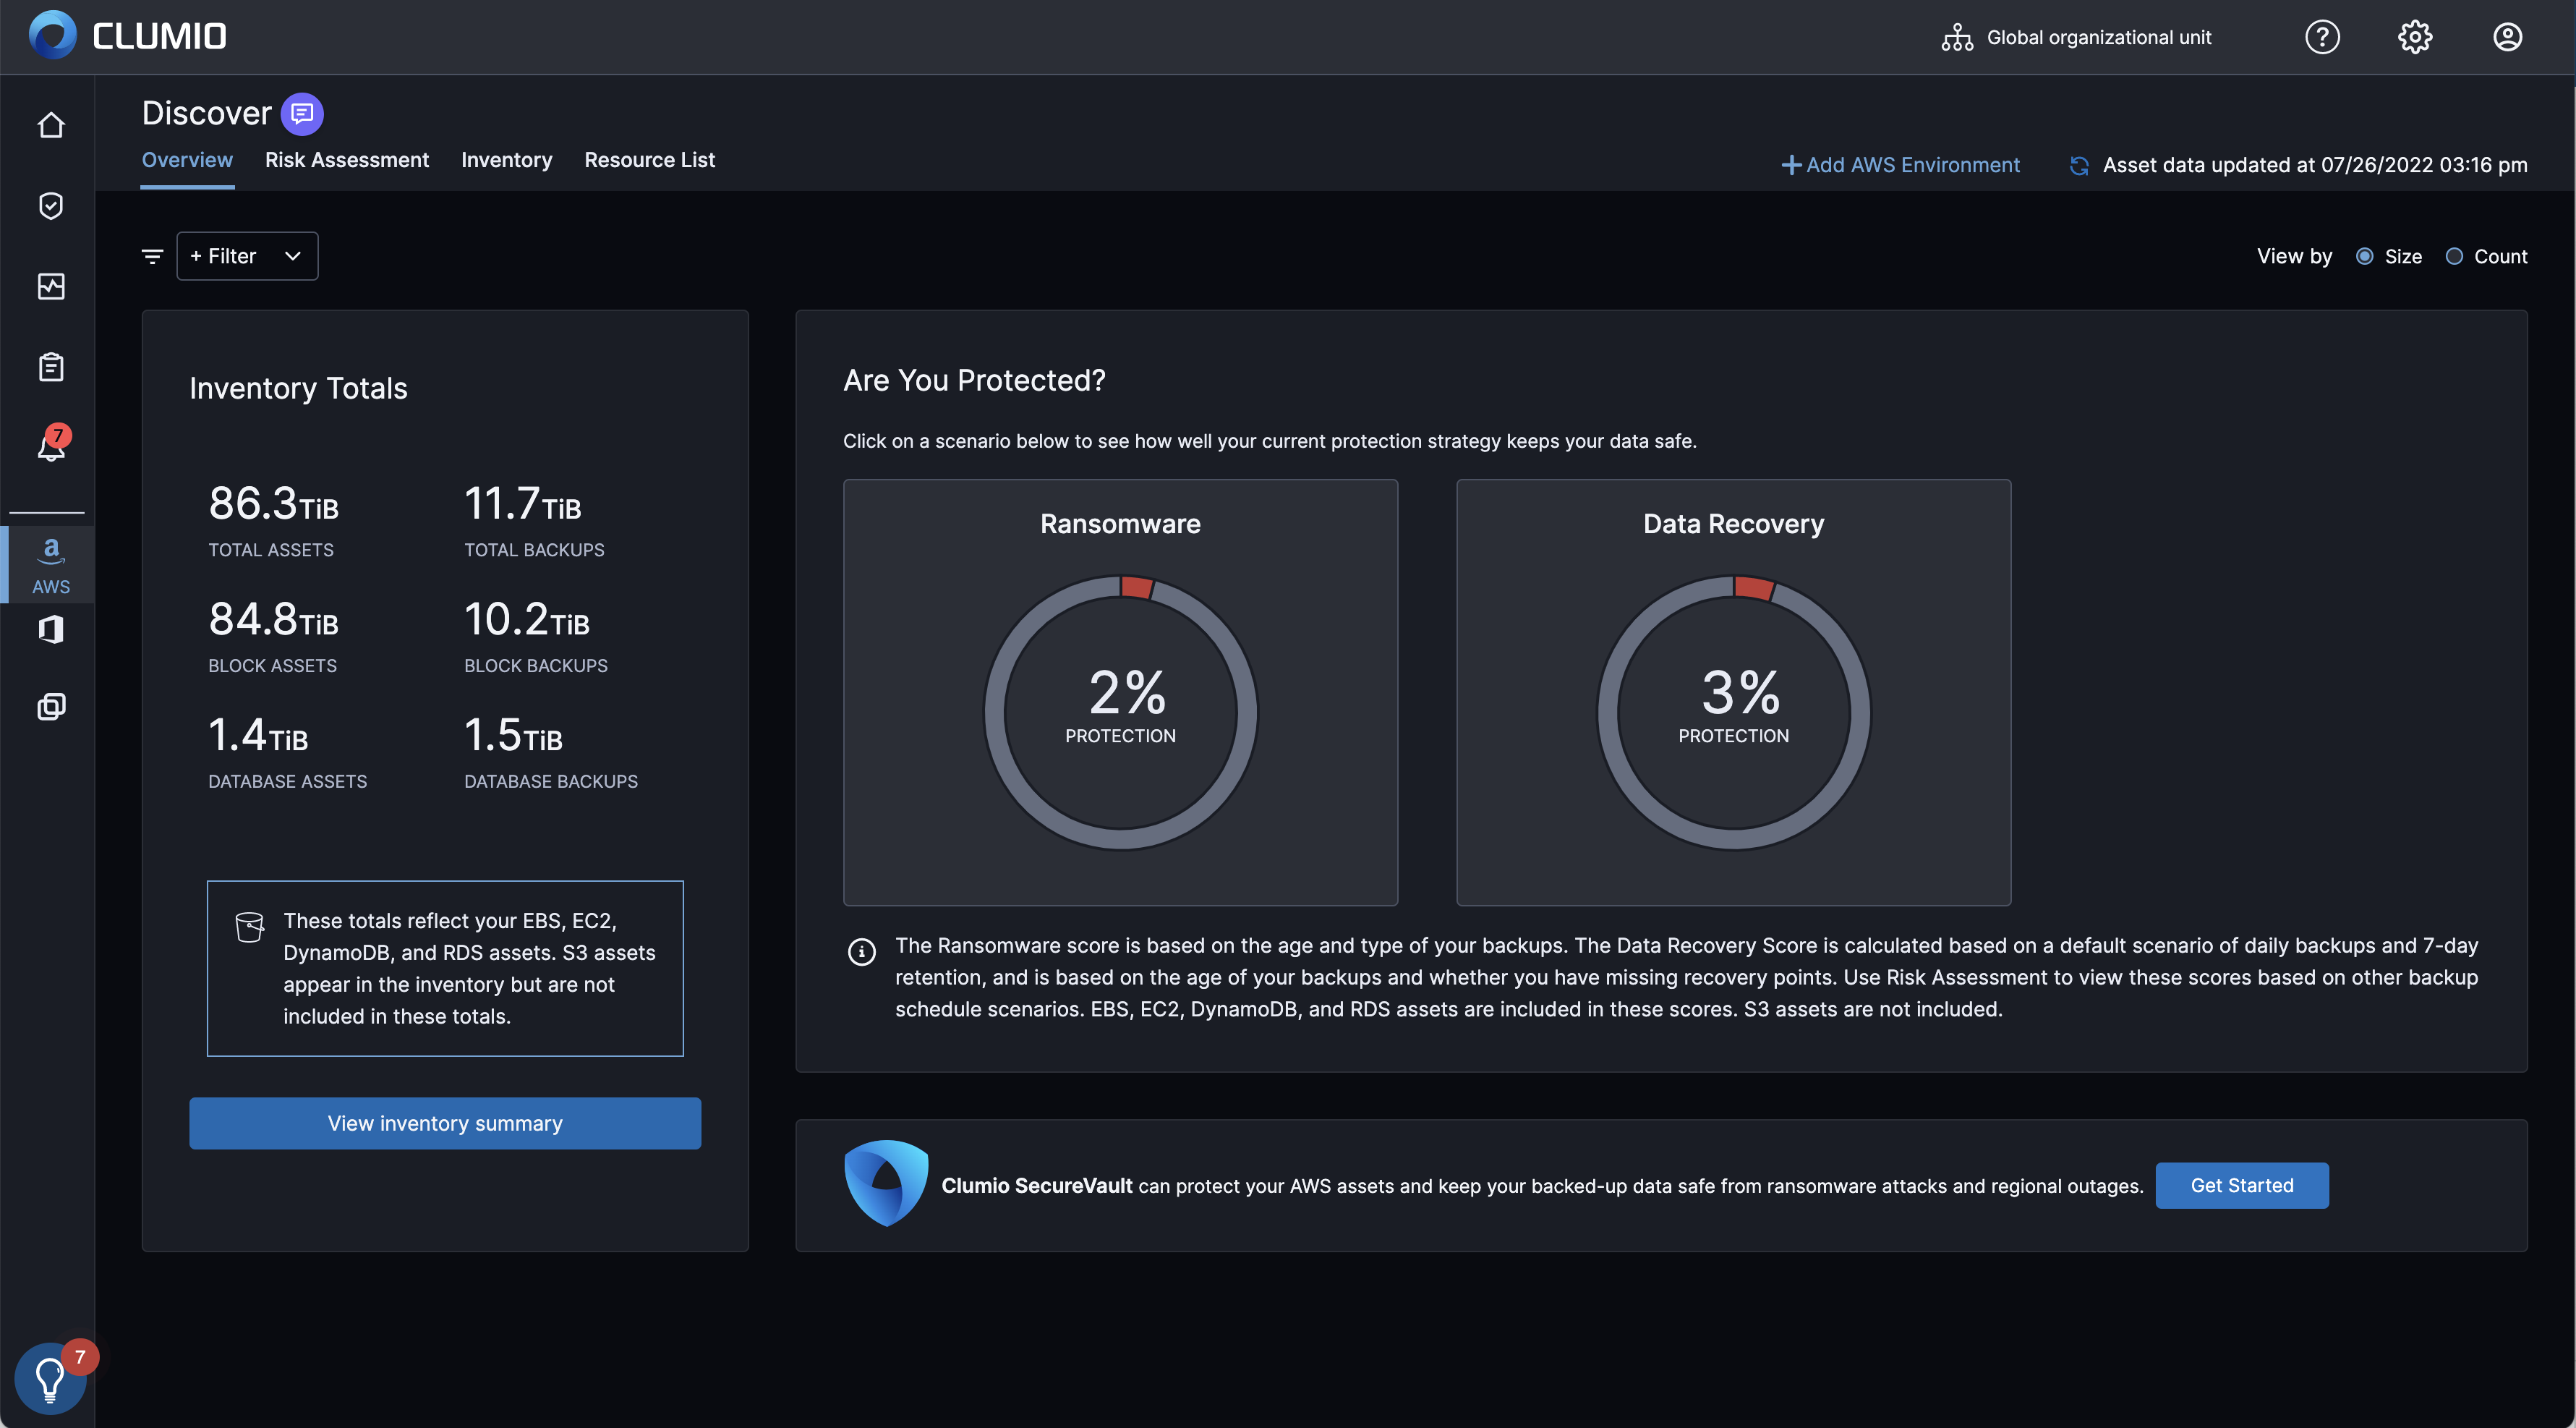Click the filter lines icon
Image resolution: width=2576 pixels, height=1428 pixels.
(x=152, y=257)
